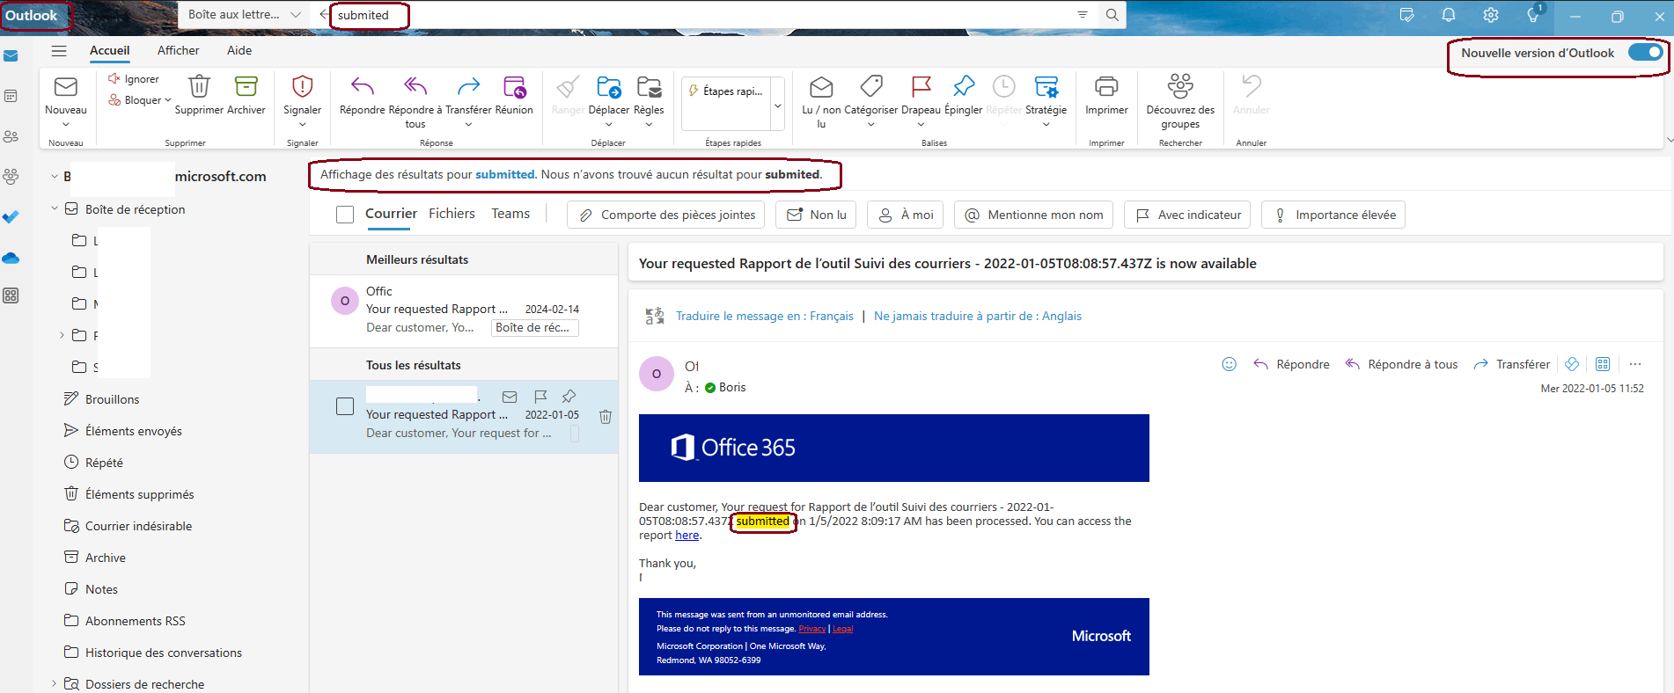This screenshot has height=693, width=1674.
Task: Open the search filter options icon
Action: 1083,15
